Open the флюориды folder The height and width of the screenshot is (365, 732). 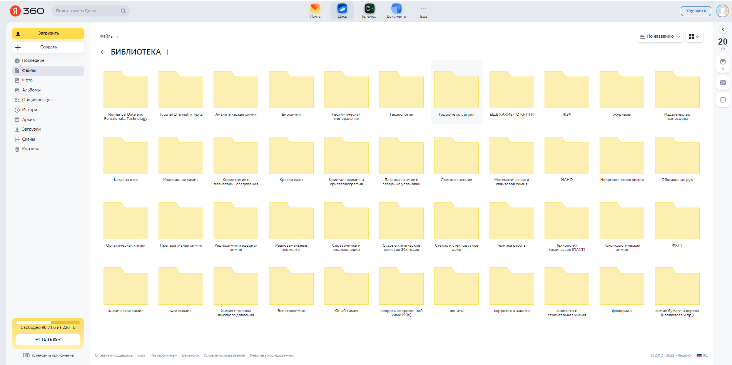click(622, 290)
